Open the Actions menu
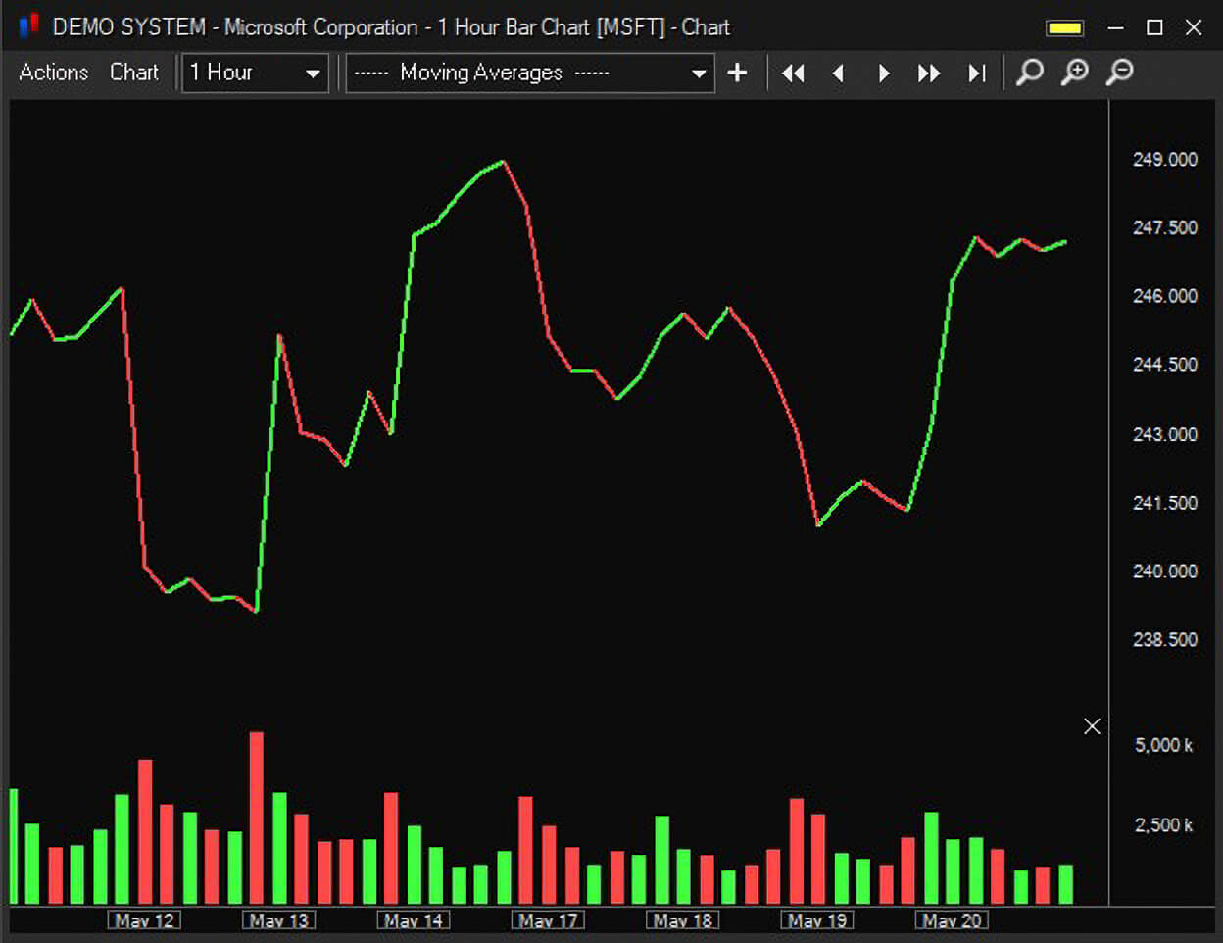Viewport: 1223px width, 943px height. [x=53, y=73]
